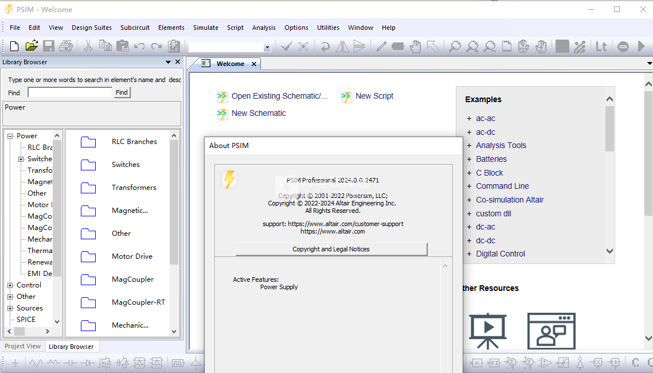The width and height of the screenshot is (653, 373).
Task: Activate the hand pan tool
Action: (x=415, y=46)
